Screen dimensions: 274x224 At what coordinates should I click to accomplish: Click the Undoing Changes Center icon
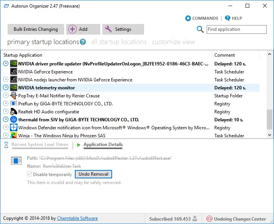point(209,219)
